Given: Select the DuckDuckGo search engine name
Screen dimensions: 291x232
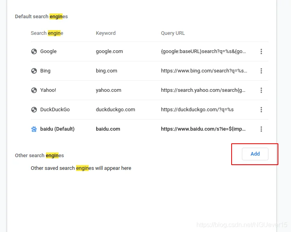Looking at the screenshot, I should coord(55,110).
